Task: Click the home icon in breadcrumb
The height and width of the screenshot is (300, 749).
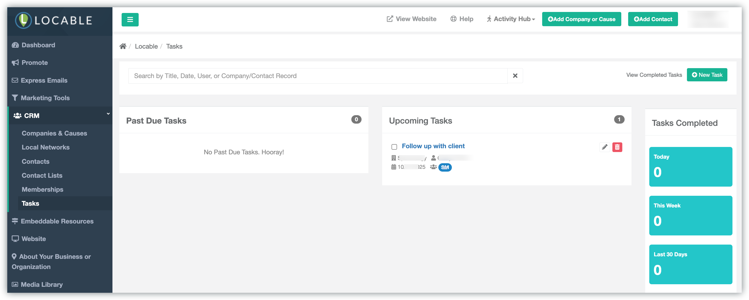Action: [x=123, y=46]
